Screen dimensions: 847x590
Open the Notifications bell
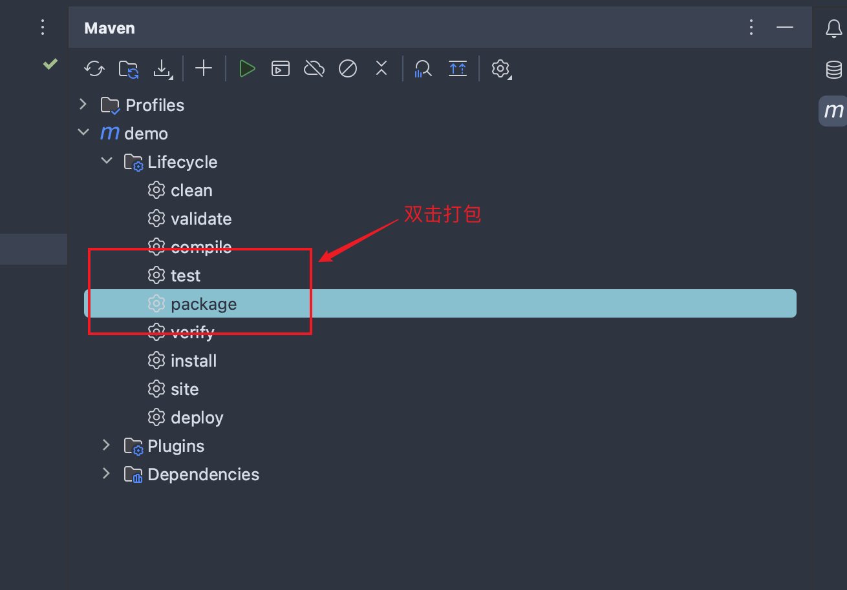tap(834, 28)
